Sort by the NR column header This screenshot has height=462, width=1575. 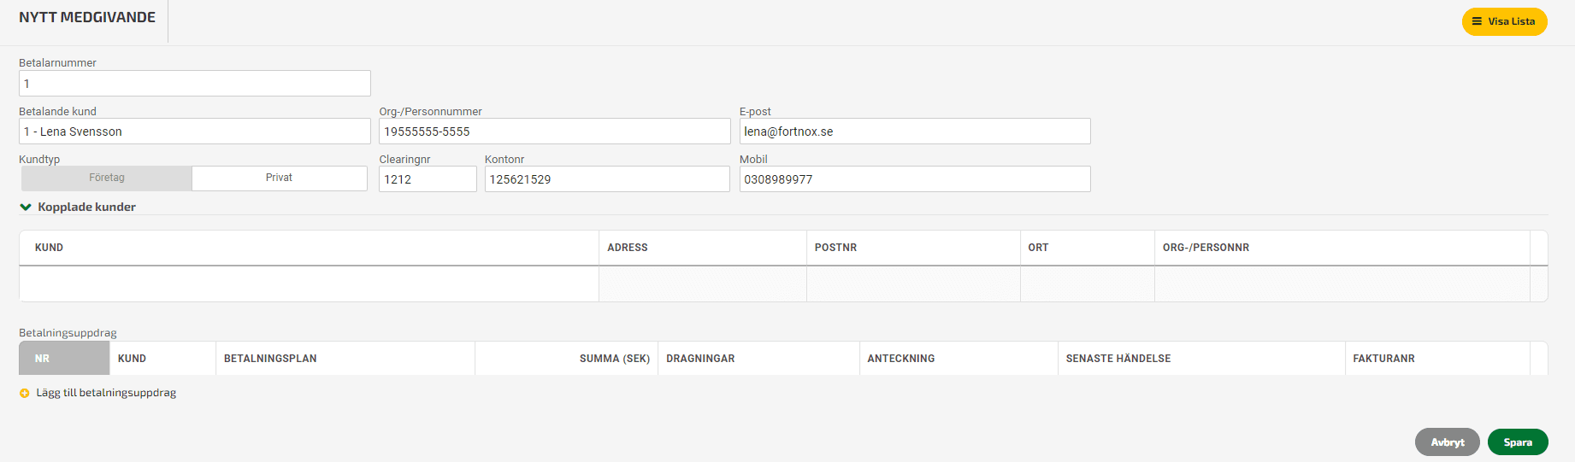pos(64,359)
